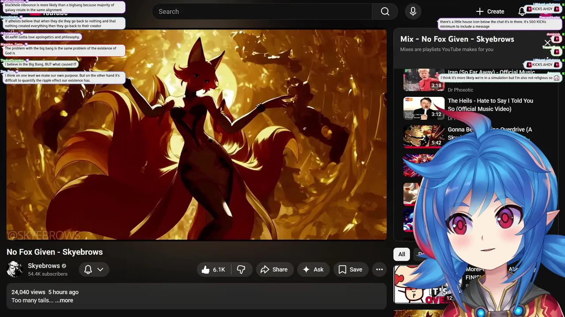Play Iran (So Far Away) thumbnail
565x317 pixels.
(x=424, y=80)
